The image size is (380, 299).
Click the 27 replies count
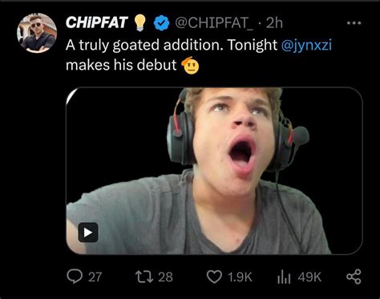coord(95,277)
